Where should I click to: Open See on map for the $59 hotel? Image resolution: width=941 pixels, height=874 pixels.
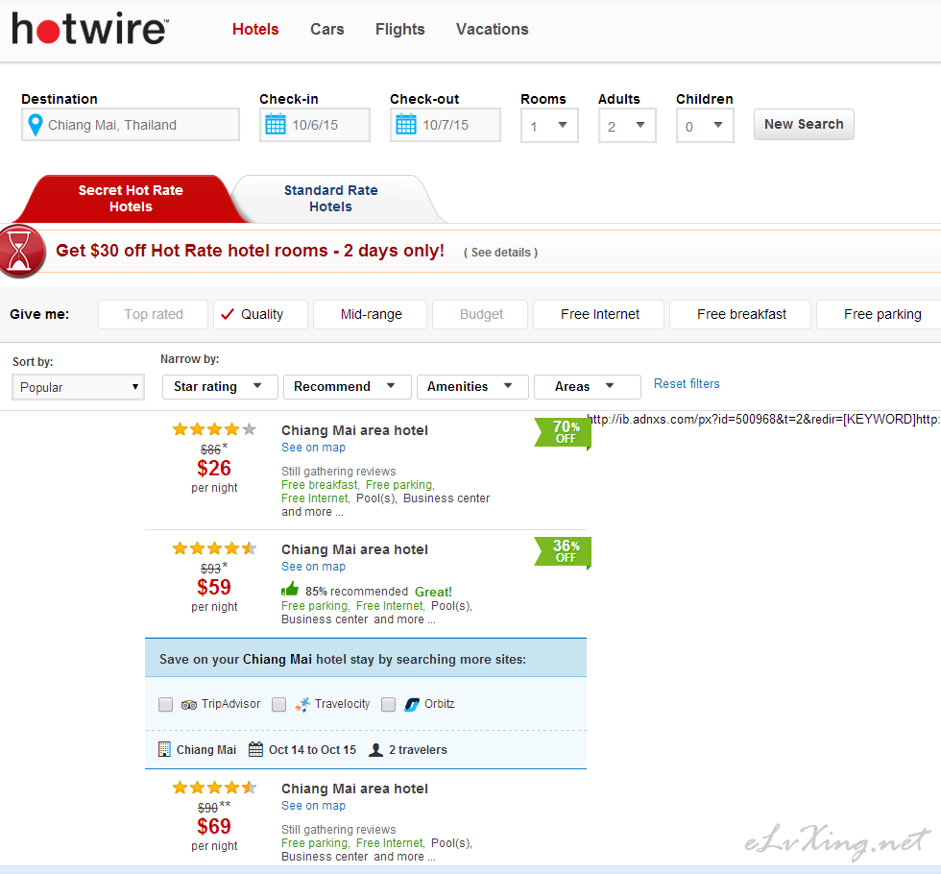coord(313,566)
